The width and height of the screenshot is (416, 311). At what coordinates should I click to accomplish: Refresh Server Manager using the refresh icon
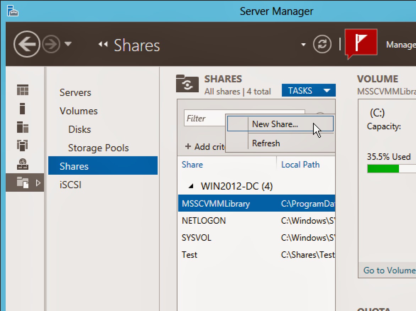tap(322, 44)
